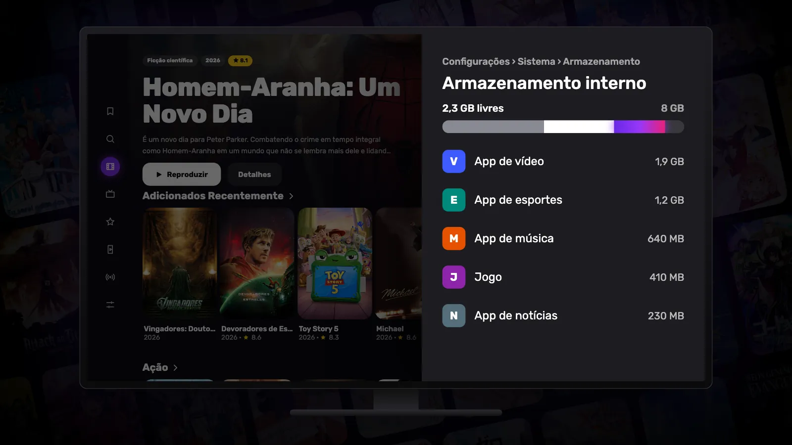Click the 2026 year tag

pos(213,60)
